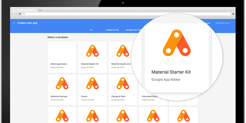Open a new browser tab

[x=40, y=10]
